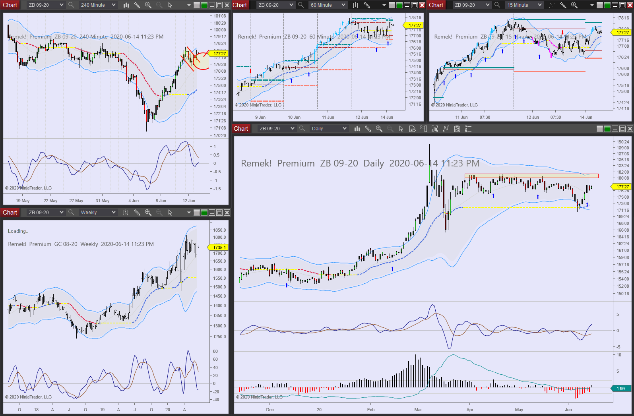Click green interval link swatch on Weekly chart
Screen dimensions: 634x416
click(204, 213)
